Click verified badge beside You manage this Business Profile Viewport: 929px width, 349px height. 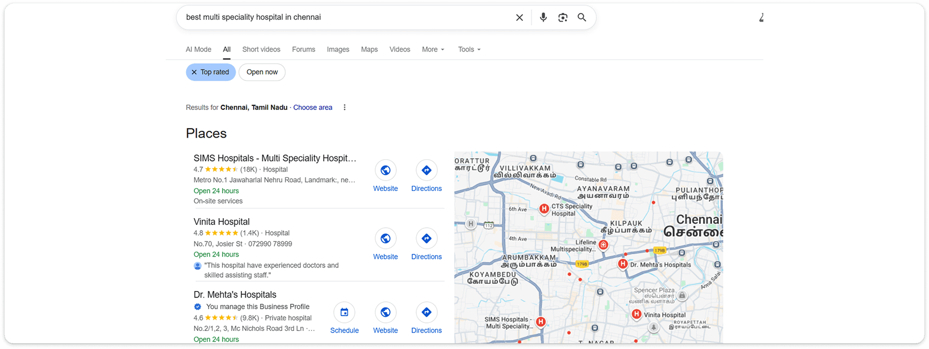click(x=198, y=307)
